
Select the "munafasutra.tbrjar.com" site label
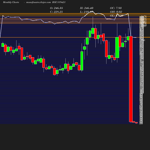pyautogui.click(x=38, y=2)
